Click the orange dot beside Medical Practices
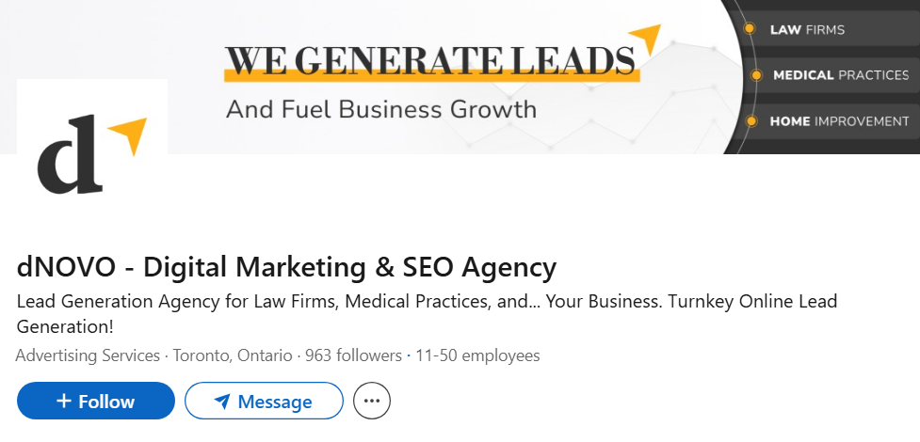This screenshot has height=442, width=920. (755, 75)
